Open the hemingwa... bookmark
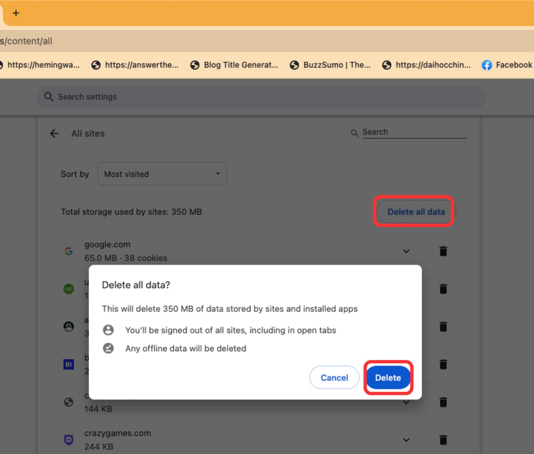Screen dimensions: 534x454 (x=39, y=65)
